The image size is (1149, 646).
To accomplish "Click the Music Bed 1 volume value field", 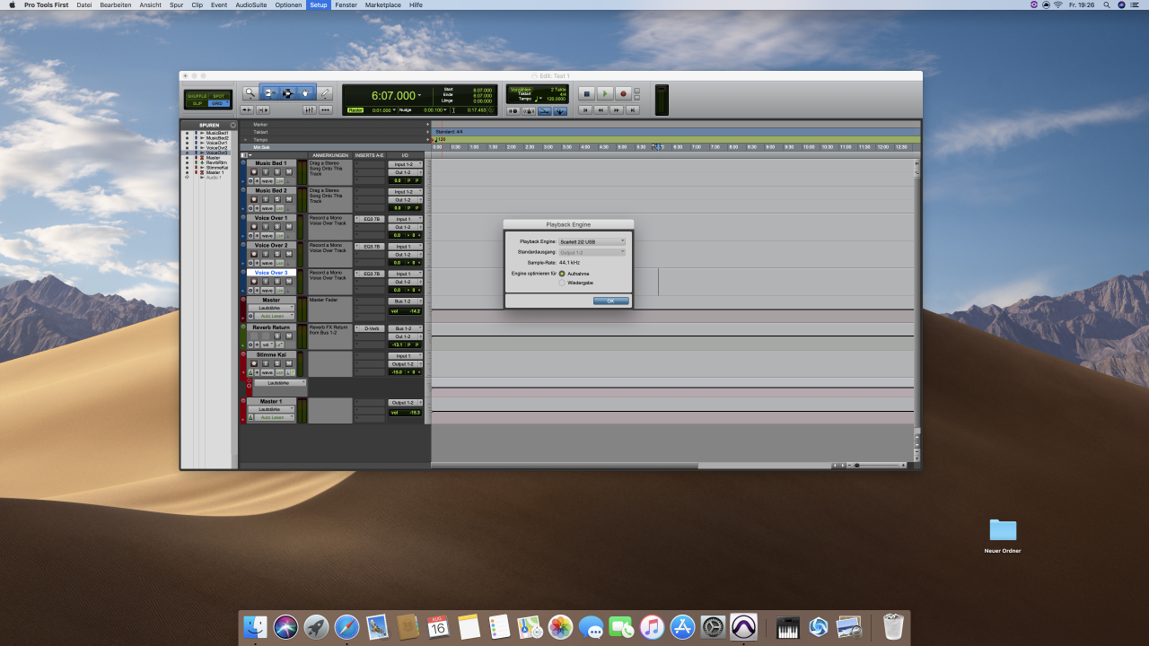I will [x=397, y=180].
